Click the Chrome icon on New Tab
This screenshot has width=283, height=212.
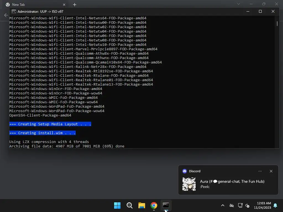(x=7, y=5)
